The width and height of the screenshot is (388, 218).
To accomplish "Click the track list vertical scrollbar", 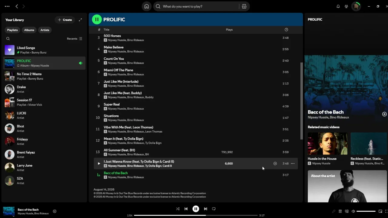I will (301, 101).
